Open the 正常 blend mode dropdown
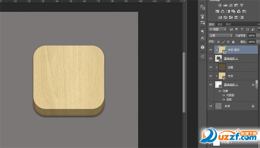Viewport: 260px width, 148px height. [x=221, y=35]
